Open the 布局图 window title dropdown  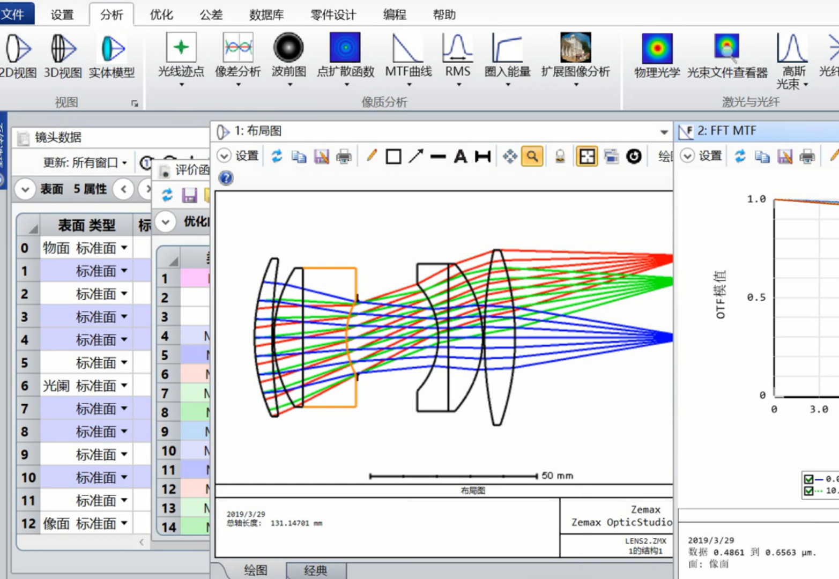click(x=664, y=132)
